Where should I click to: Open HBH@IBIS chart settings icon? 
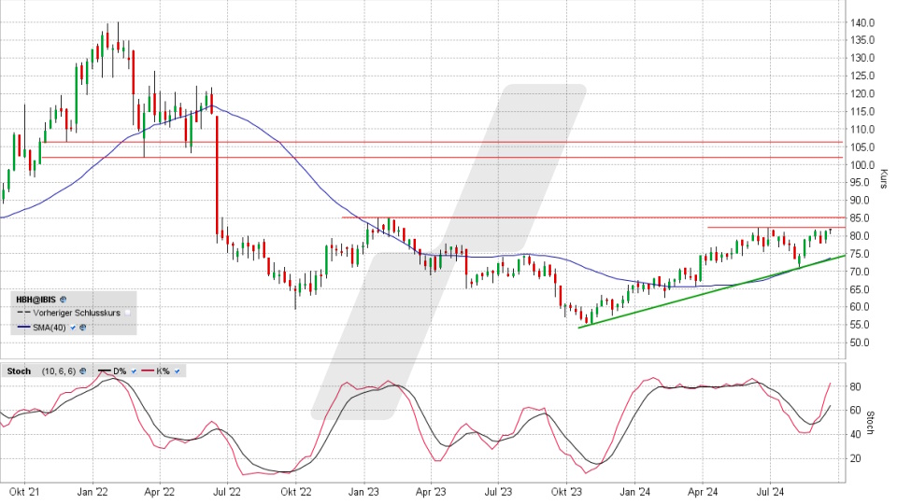(x=63, y=300)
